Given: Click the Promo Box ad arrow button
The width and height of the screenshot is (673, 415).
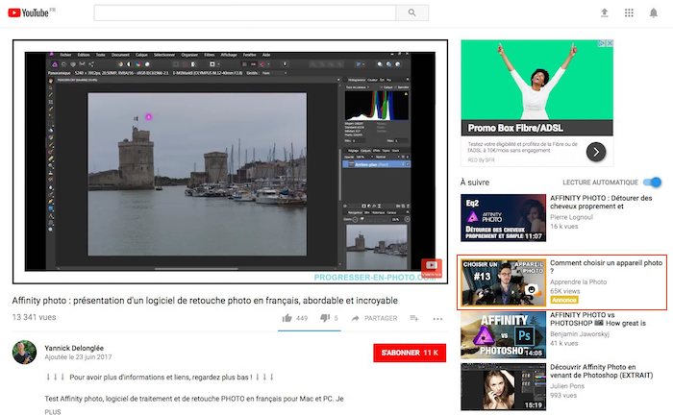Looking at the screenshot, I should click(x=596, y=151).
